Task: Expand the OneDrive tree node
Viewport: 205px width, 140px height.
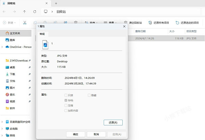Action: pyautogui.click(x=2, y=47)
